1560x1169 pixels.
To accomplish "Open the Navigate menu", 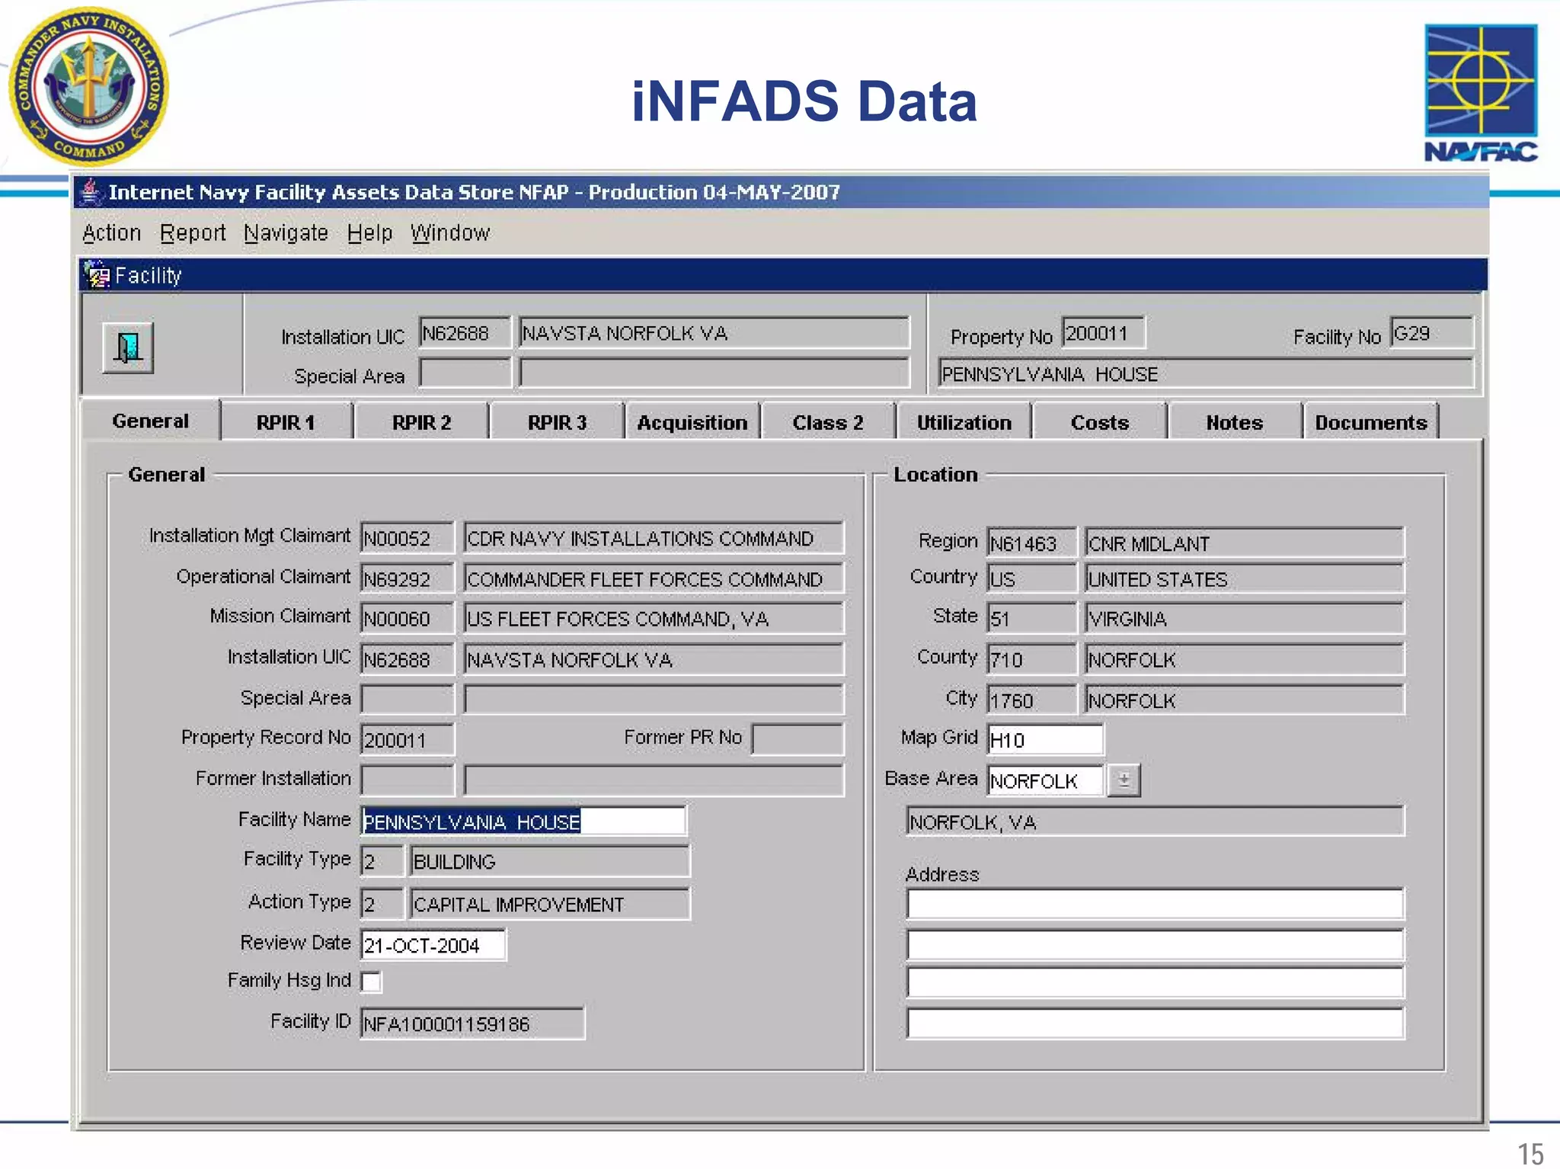I will 286,233.
